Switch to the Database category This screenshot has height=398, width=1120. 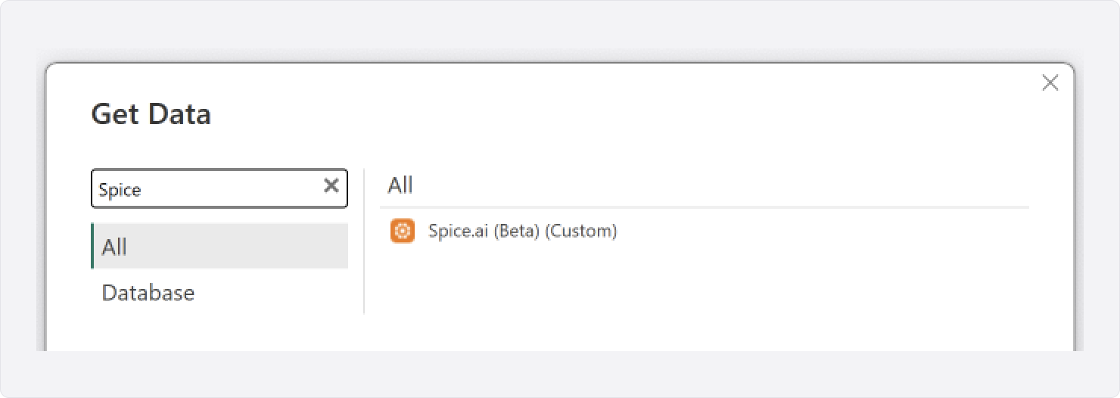pos(148,293)
